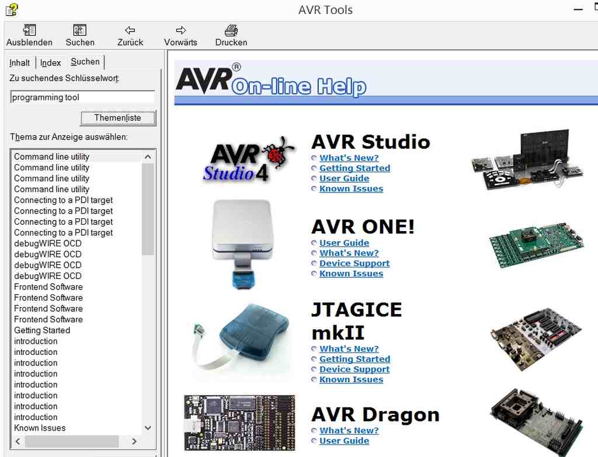Image resolution: width=598 pixels, height=457 pixels.
Task: Click the green board photo beside AVR ONE!
Action: point(537,245)
